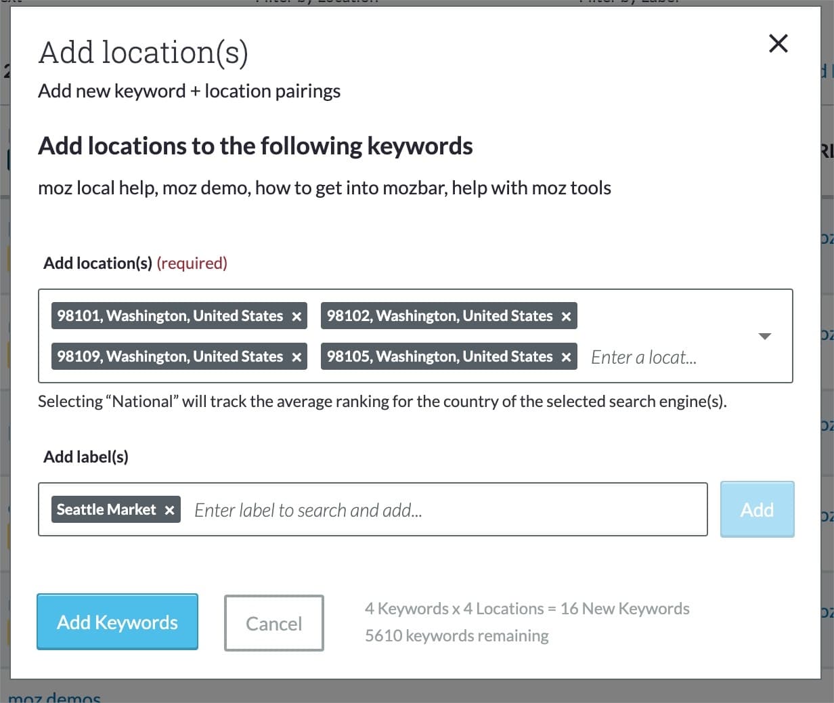Click the keyword list under the heading
Screen dimensions: 834x703
326,188
